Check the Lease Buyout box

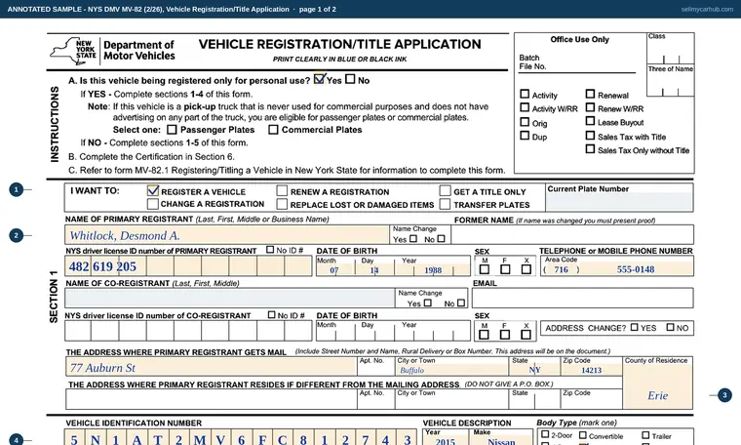click(x=590, y=121)
